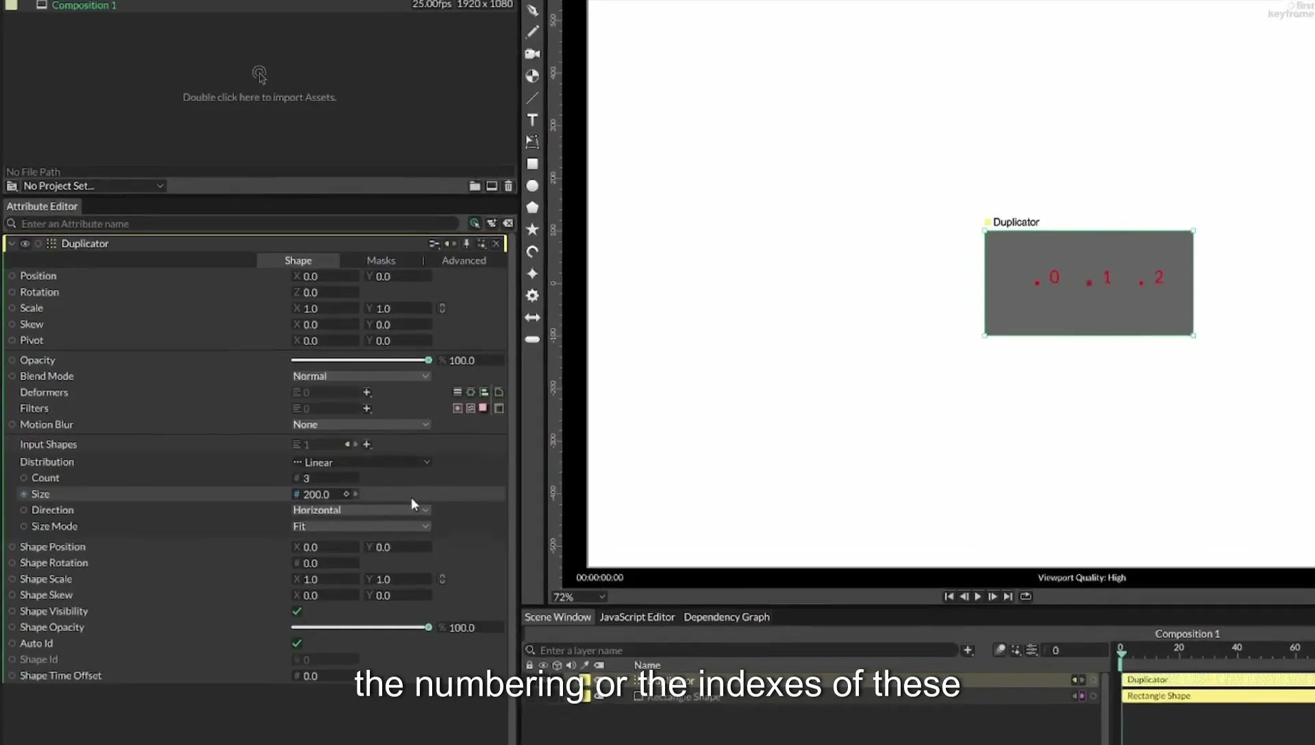Viewport: 1315px width, 745px height.
Task: Select the Arc shape tool
Action: coord(532,251)
